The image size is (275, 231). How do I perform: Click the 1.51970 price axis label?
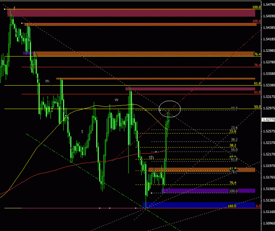tap(269, 166)
